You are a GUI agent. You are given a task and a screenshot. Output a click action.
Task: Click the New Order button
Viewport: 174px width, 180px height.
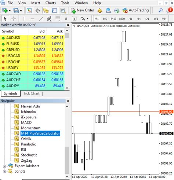click(83, 11)
